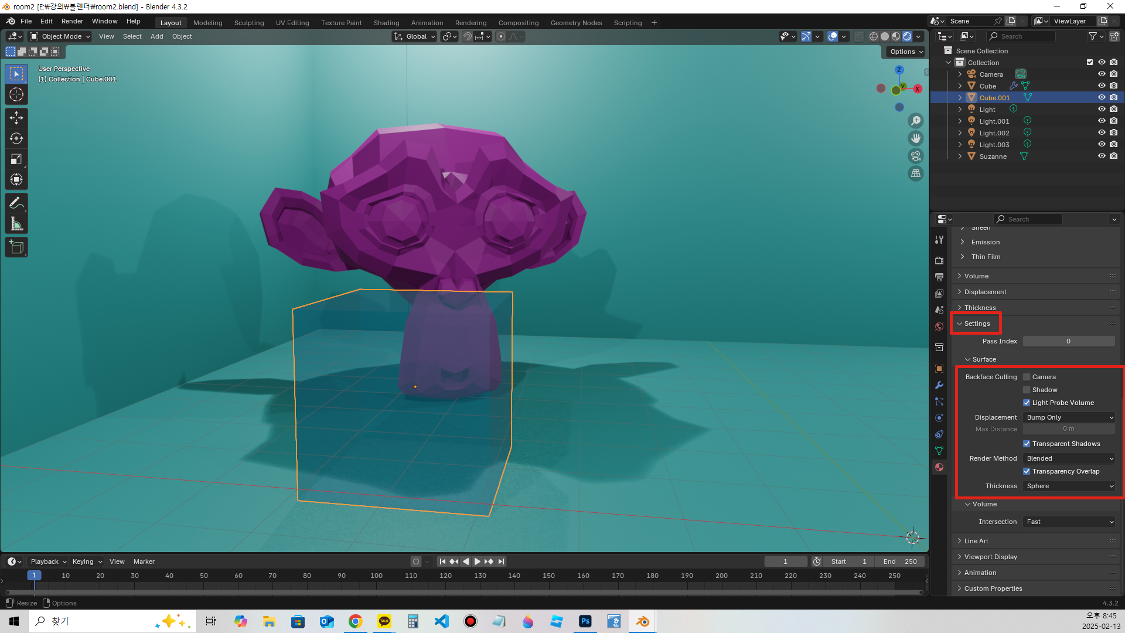Open the viewport Add menu
The width and height of the screenshot is (1125, 633).
tap(156, 36)
